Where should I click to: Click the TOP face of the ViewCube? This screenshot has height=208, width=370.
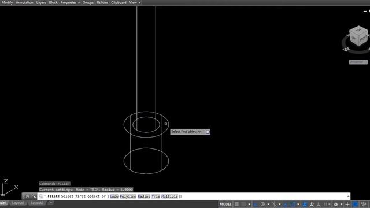click(358, 30)
